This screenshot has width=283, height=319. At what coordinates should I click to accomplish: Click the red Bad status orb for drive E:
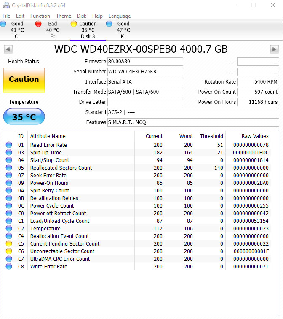click(39, 24)
